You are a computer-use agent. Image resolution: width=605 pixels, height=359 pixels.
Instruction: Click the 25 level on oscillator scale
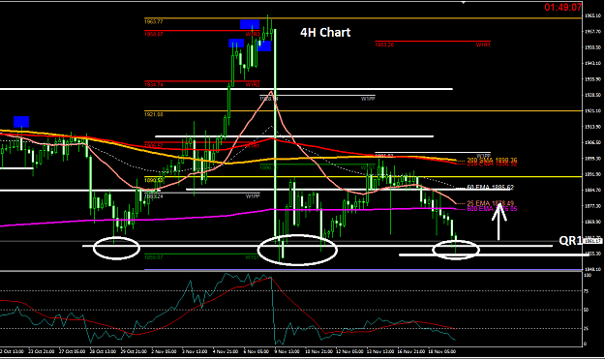587,329
